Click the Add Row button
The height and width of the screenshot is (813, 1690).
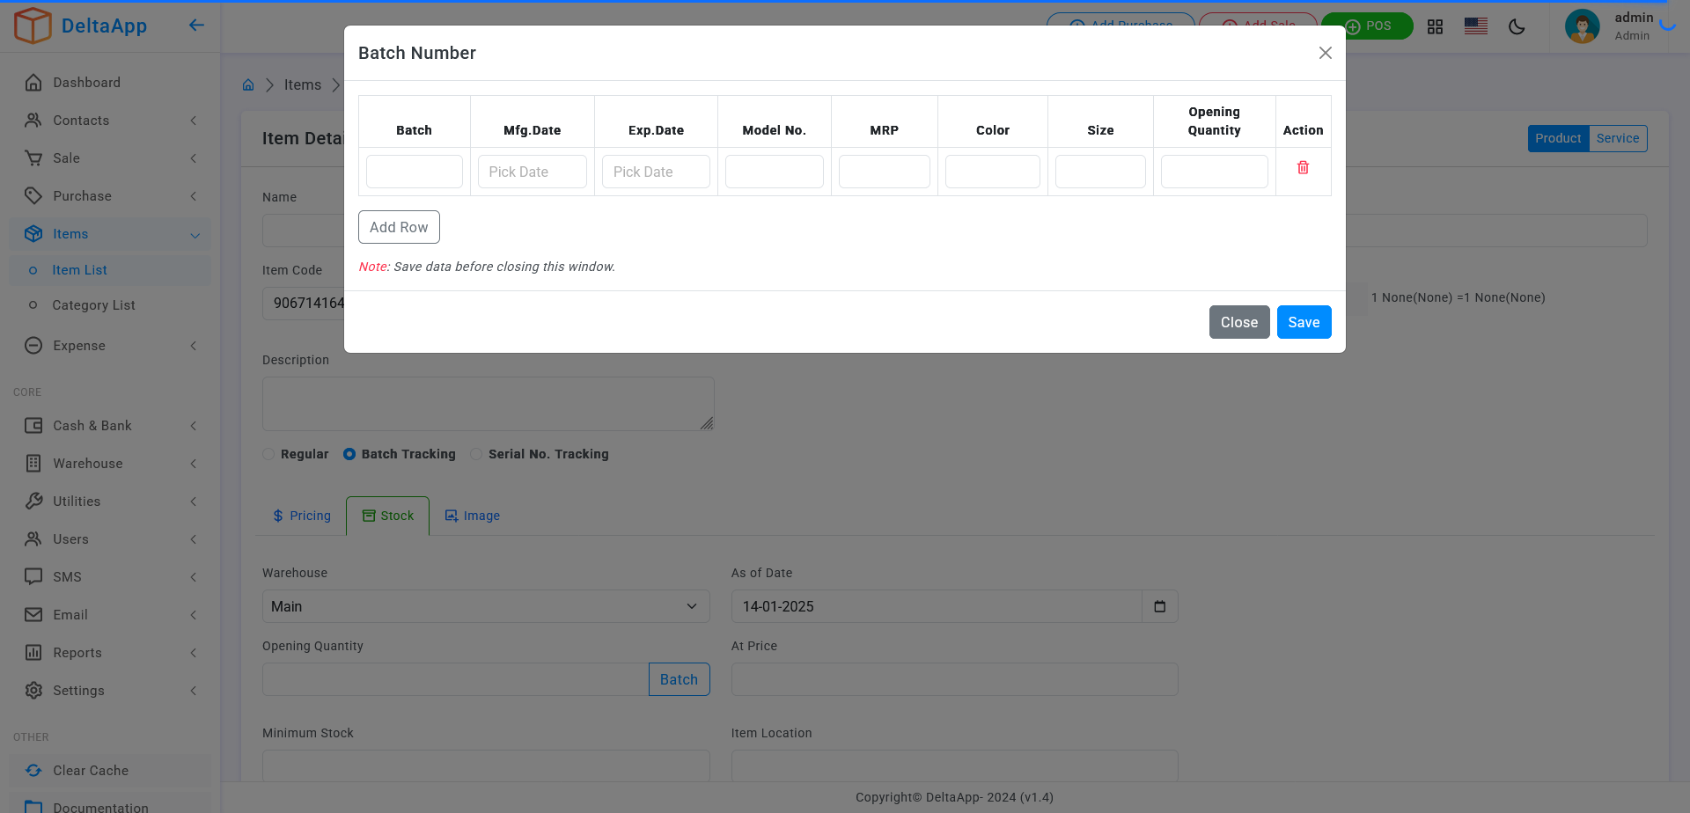tap(399, 227)
